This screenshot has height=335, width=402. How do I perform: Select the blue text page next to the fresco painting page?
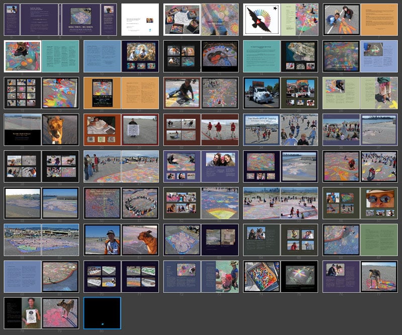coord(103,56)
